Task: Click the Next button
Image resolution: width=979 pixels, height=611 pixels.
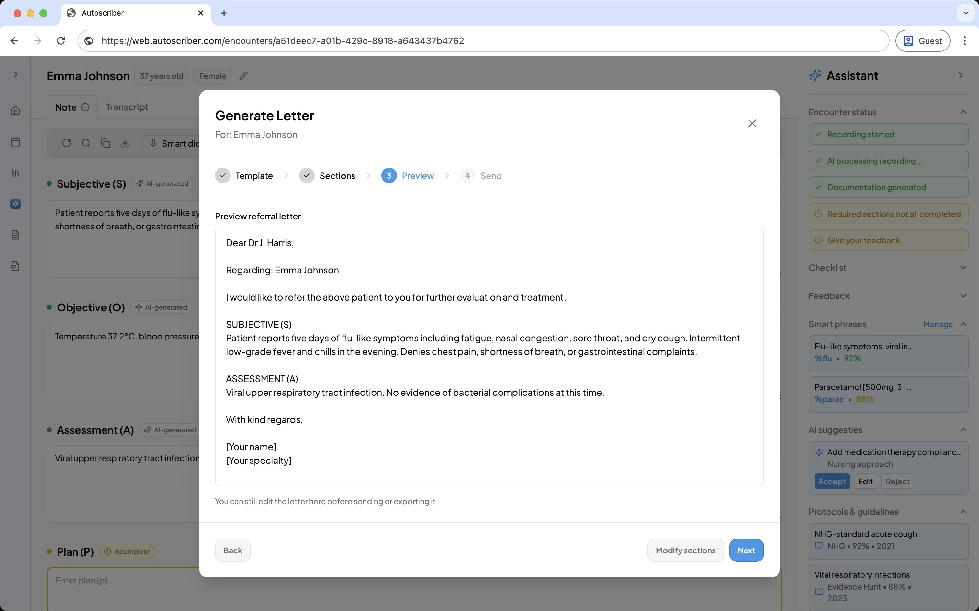Action: tap(746, 550)
